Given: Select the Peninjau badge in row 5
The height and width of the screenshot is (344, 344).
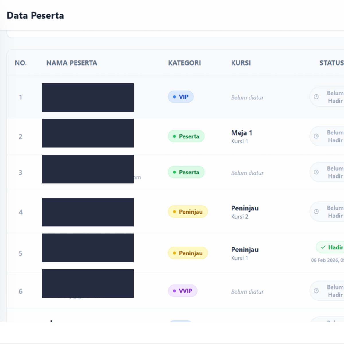Looking at the screenshot, I should 188,253.
